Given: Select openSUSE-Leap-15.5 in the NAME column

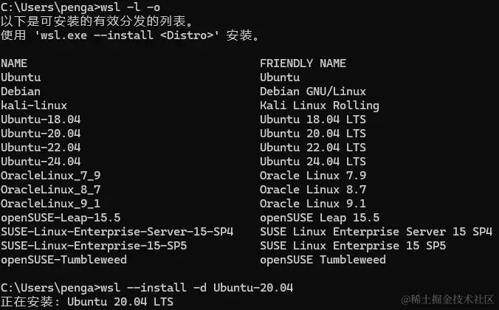Looking at the screenshot, I should [61, 218].
